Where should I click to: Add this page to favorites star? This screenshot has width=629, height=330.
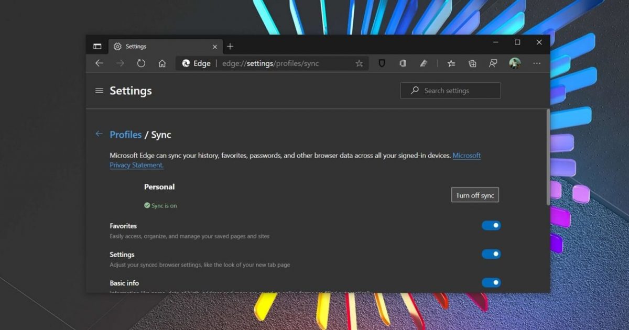[359, 63]
